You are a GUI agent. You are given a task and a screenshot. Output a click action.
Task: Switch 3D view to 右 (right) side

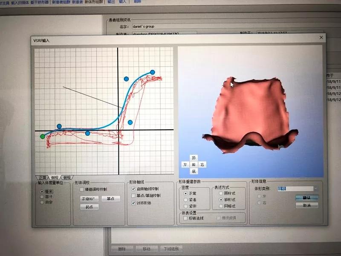(202, 164)
